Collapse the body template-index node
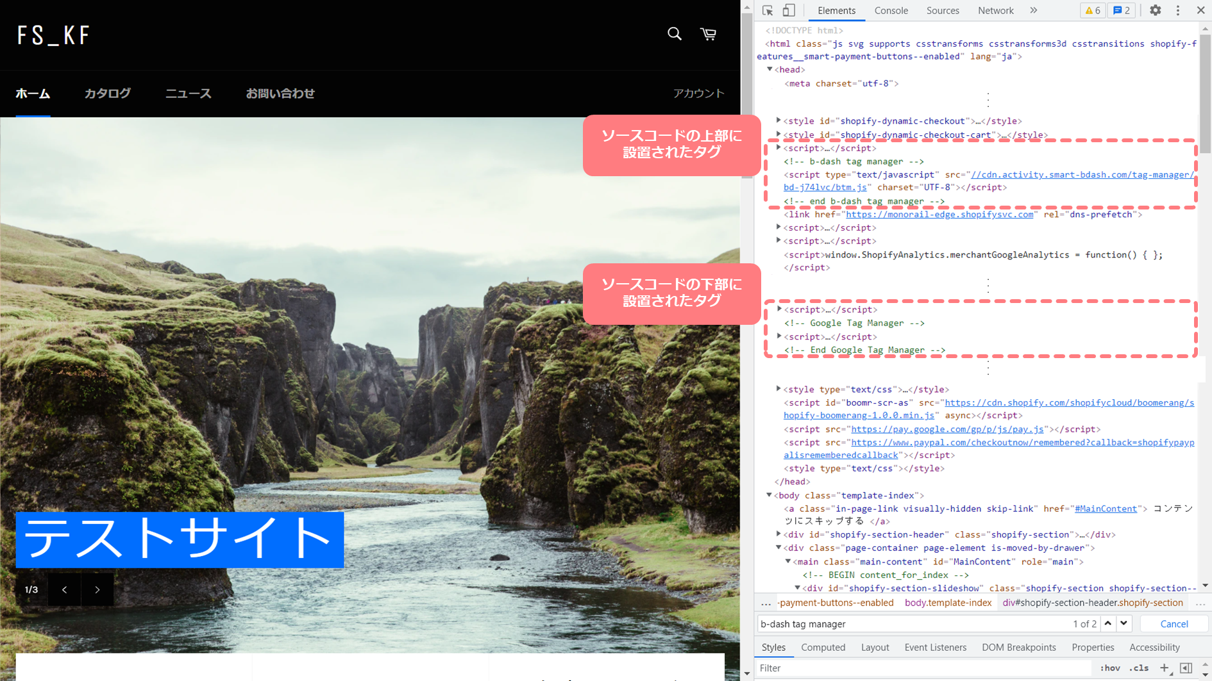The image size is (1212, 681). (x=769, y=495)
